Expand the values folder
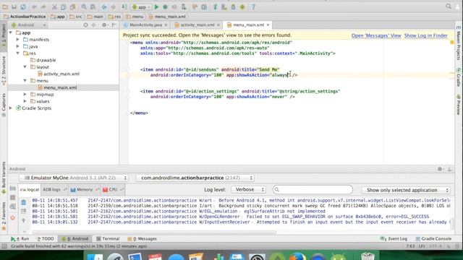 click(x=25, y=101)
